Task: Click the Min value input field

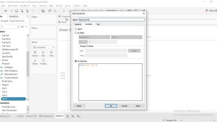Action: [x=106, y=51]
